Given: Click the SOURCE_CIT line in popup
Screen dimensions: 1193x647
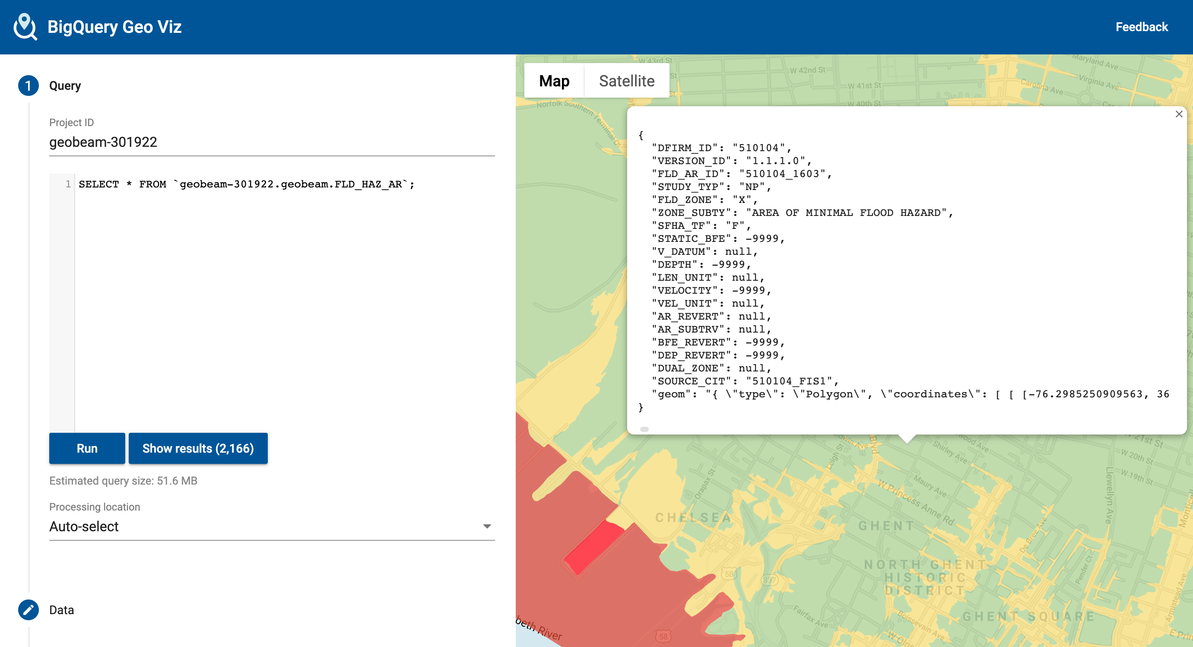Looking at the screenshot, I should pos(745,381).
